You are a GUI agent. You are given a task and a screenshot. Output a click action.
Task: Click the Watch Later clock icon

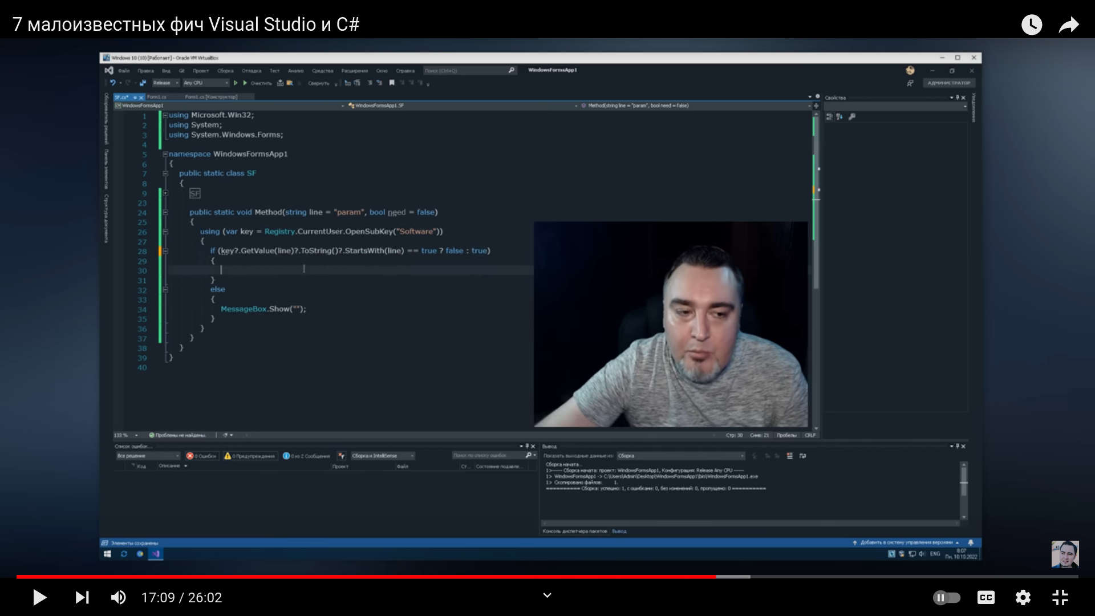click(1031, 25)
